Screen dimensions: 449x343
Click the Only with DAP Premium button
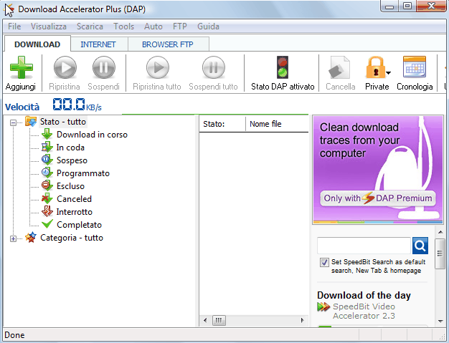point(378,198)
